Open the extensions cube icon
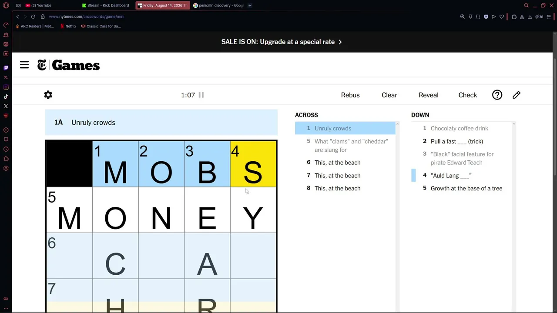The image size is (557, 313). coord(514,17)
